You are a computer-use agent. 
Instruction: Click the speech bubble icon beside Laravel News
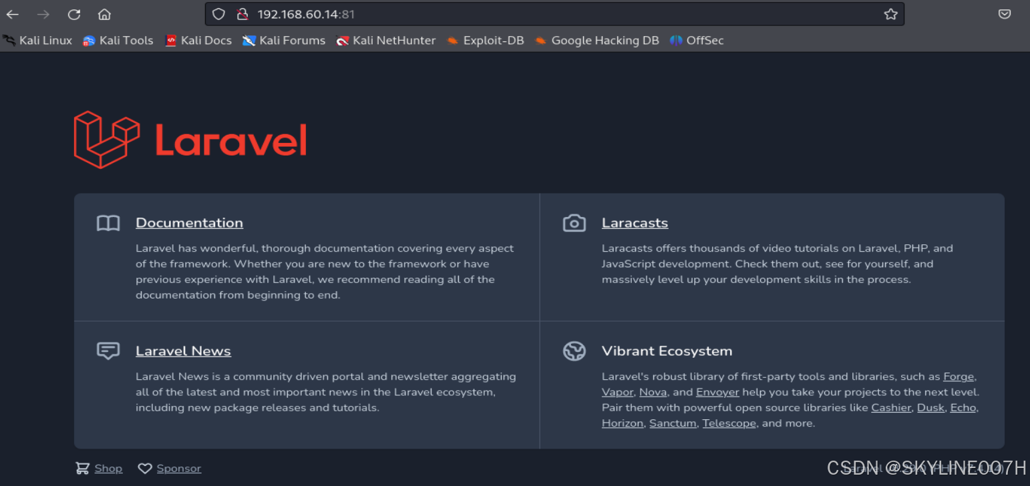click(108, 350)
